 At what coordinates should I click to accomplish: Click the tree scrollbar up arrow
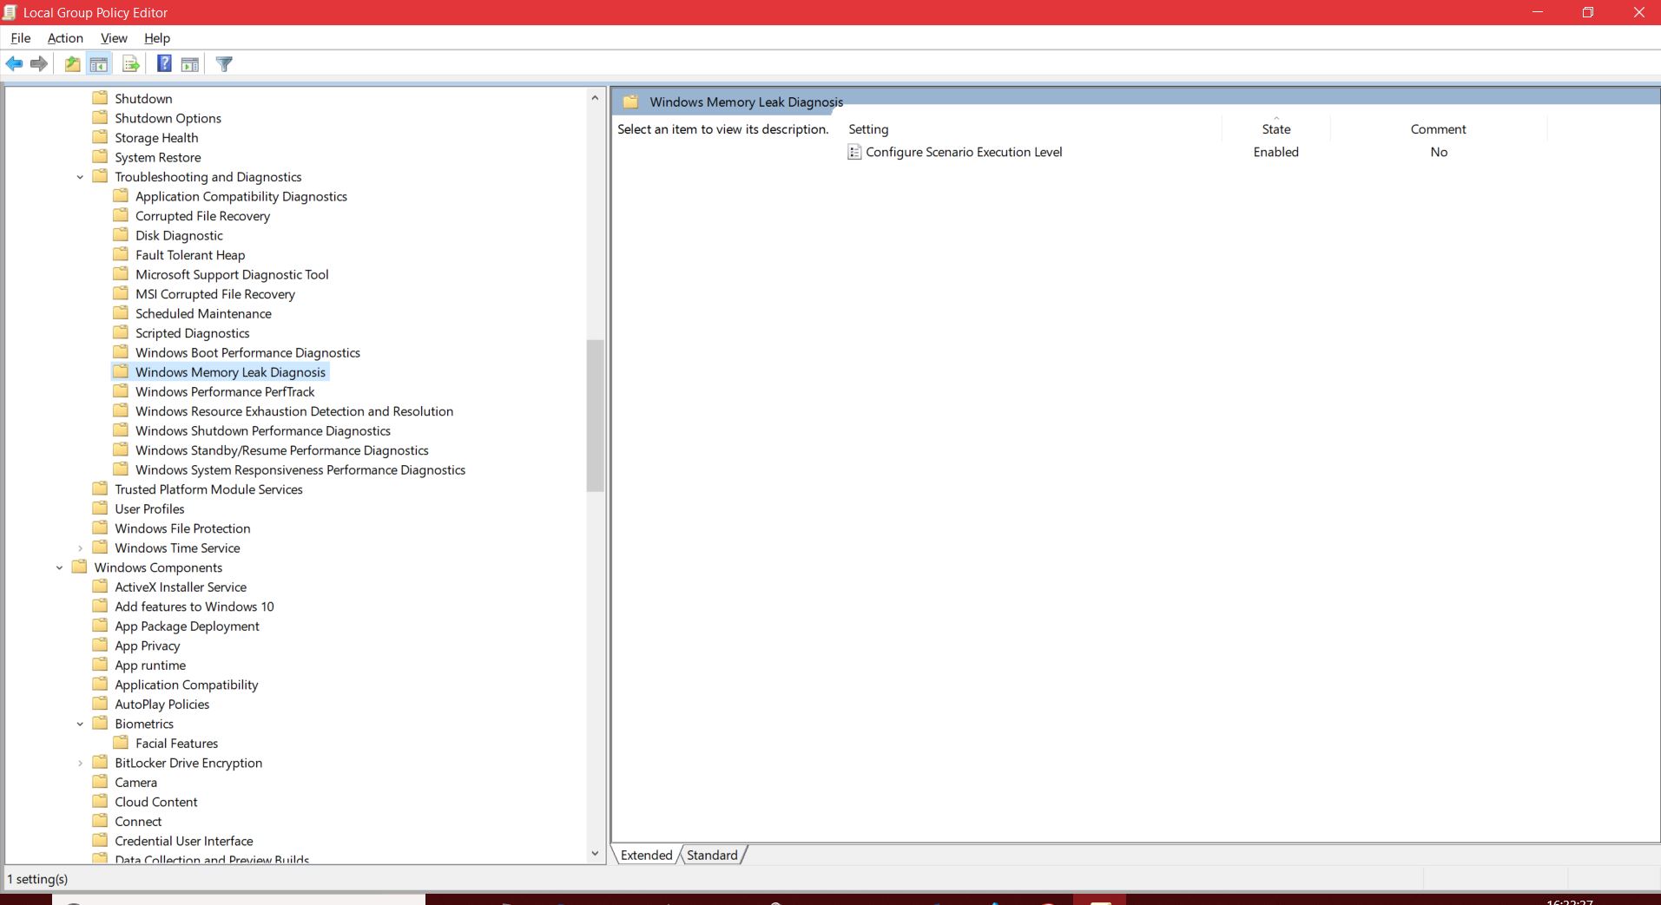click(x=595, y=98)
